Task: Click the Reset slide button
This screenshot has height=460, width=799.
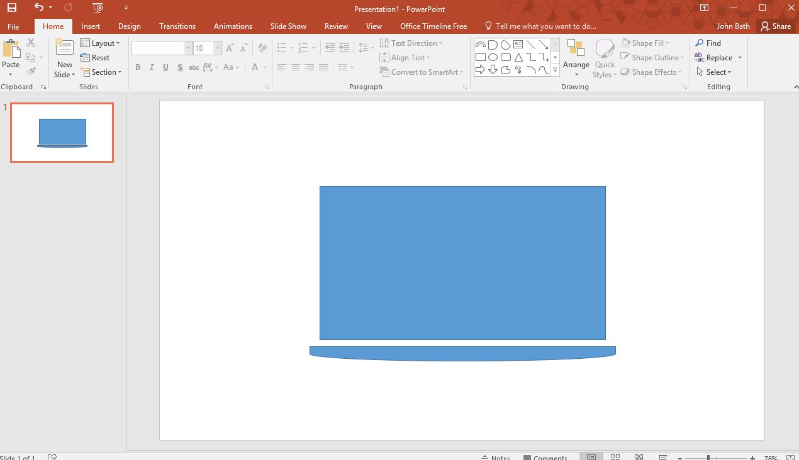Action: click(98, 57)
